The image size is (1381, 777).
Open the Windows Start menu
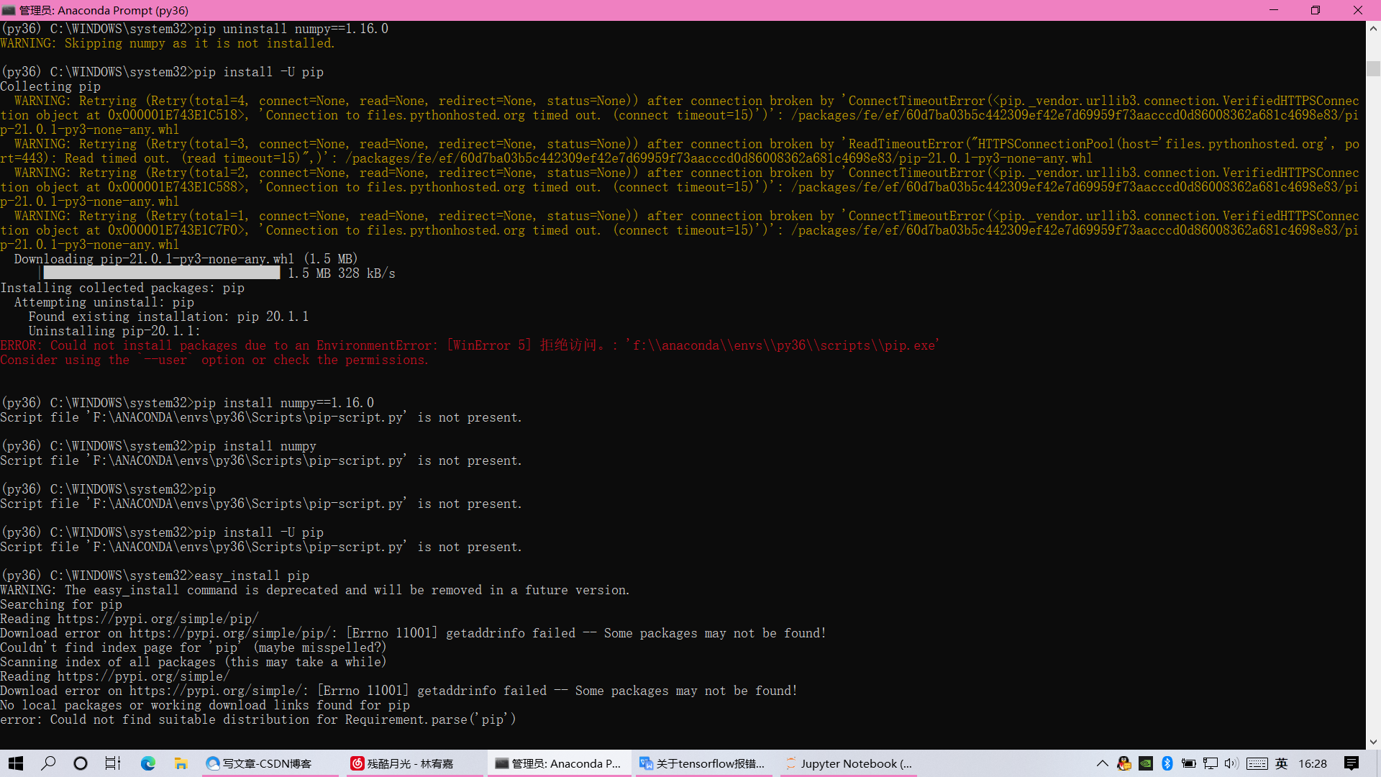coord(15,763)
